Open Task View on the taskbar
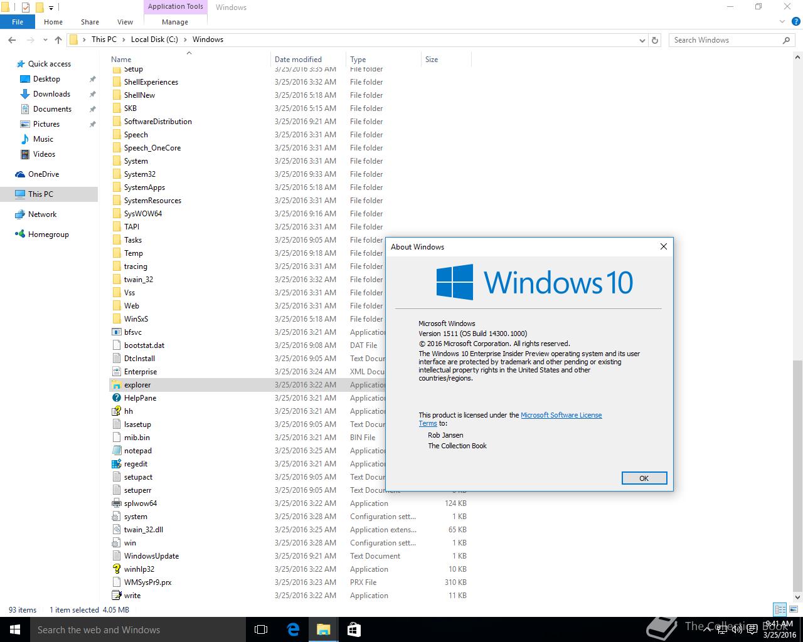Viewport: 803px width, 642px height. [x=261, y=629]
